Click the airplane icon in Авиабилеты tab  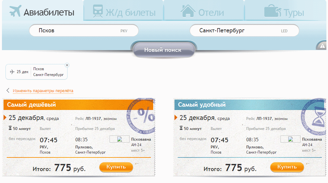[15, 11]
